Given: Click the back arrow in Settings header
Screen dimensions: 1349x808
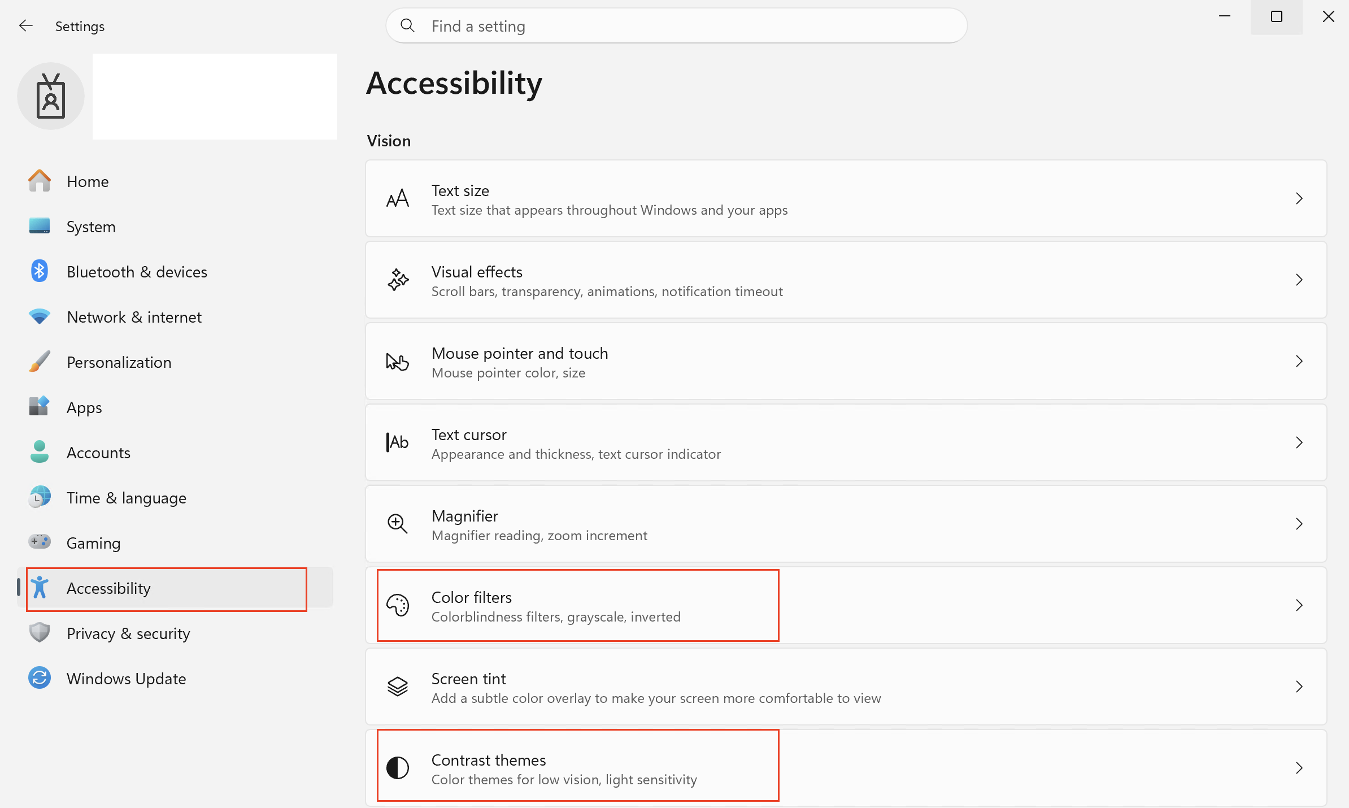Looking at the screenshot, I should point(26,26).
